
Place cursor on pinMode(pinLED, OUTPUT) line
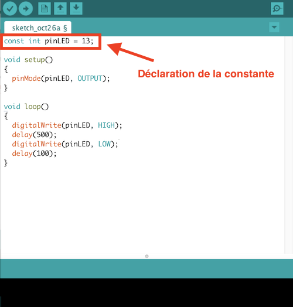click(61, 79)
